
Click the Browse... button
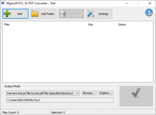coord(89,93)
